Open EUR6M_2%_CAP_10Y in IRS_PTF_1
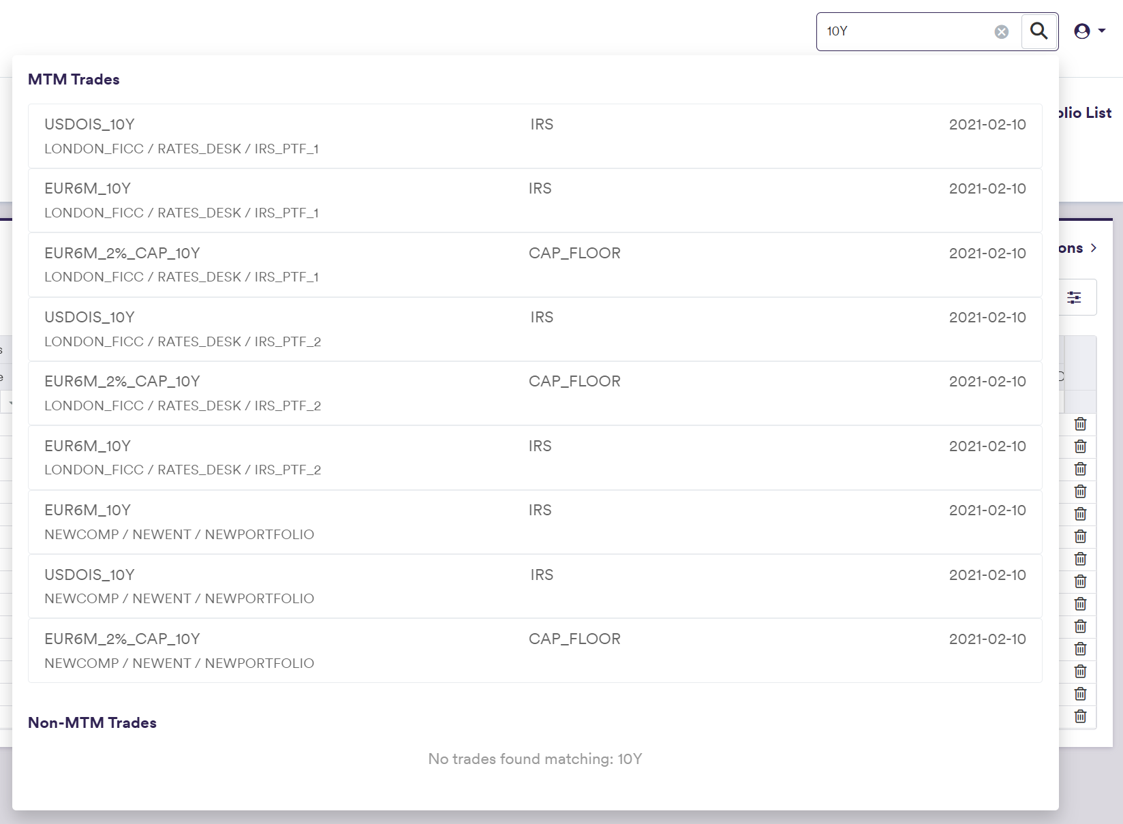 click(x=535, y=264)
